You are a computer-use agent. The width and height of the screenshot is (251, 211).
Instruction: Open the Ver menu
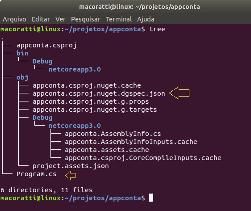60,19
